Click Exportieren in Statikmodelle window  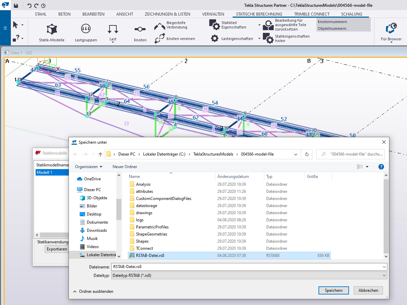click(x=57, y=249)
